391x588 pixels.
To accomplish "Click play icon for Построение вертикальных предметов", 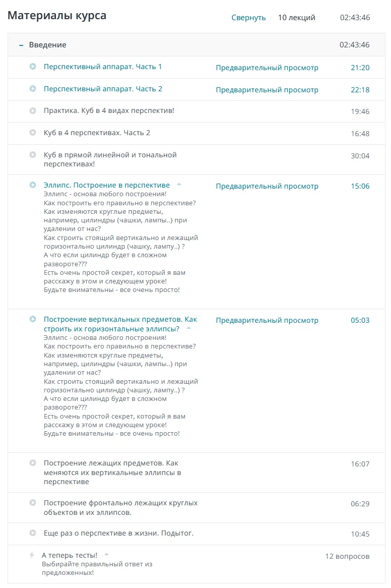I will pos(33,319).
